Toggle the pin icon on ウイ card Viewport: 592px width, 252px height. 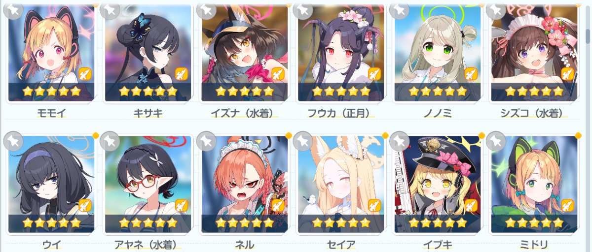point(15,141)
